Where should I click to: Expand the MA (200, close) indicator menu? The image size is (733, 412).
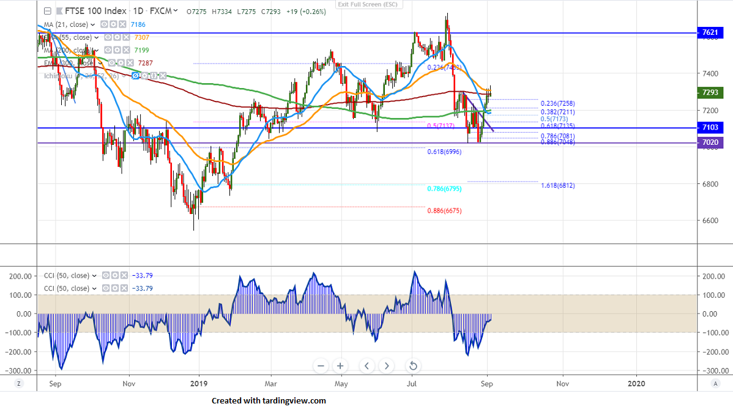coord(96,51)
